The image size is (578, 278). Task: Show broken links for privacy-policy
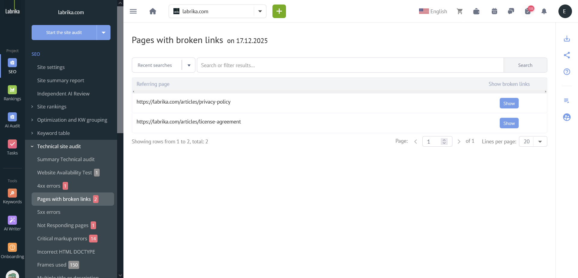point(509,103)
